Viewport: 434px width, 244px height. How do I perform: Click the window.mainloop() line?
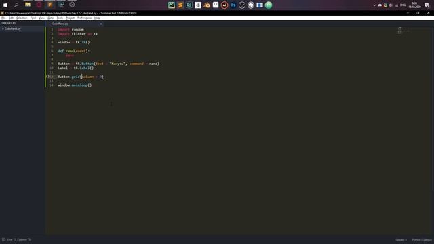coord(75,85)
